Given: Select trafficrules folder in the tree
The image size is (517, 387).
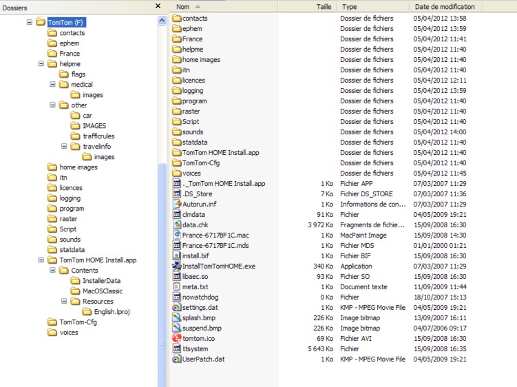Looking at the screenshot, I should (98, 136).
